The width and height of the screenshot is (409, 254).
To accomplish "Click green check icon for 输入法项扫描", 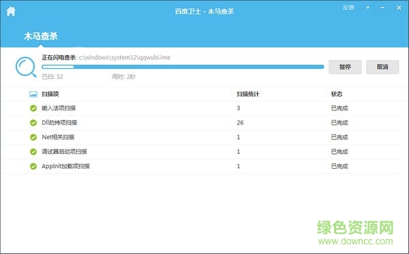I will (x=33, y=108).
